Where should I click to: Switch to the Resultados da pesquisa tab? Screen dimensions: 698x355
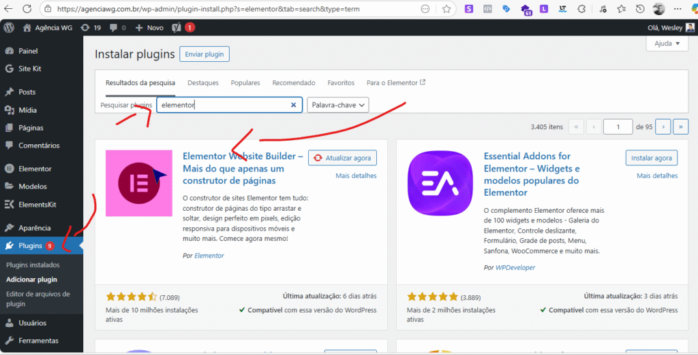(x=140, y=83)
